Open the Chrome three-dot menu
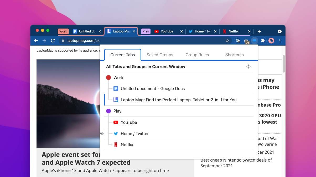Image resolution: width=316 pixels, height=177 pixels. click(x=280, y=41)
